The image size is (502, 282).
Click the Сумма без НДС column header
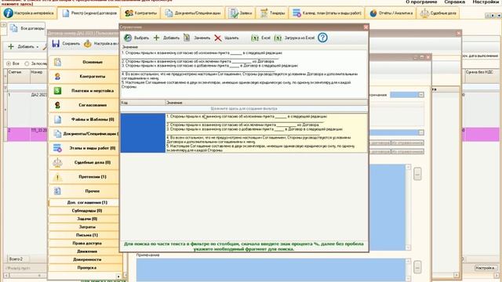[482, 77]
